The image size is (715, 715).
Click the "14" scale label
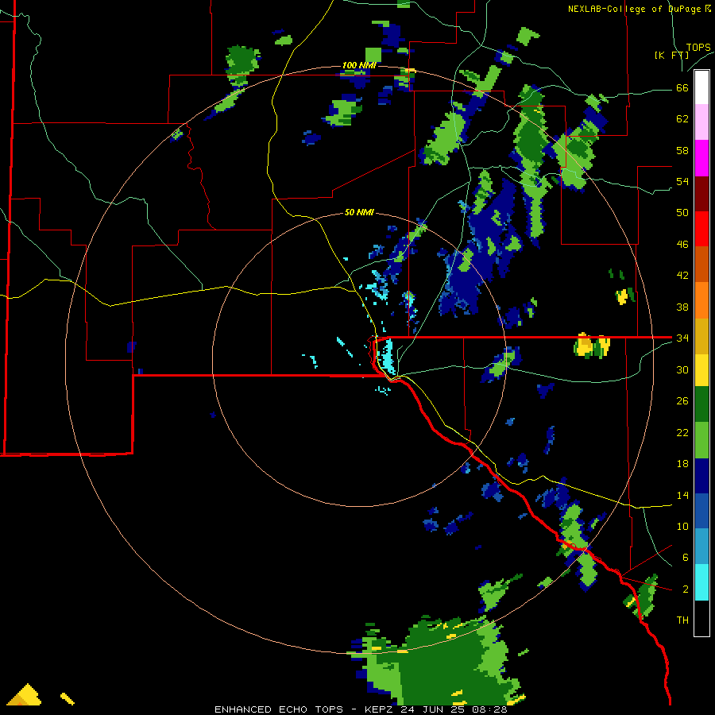pyautogui.click(x=682, y=495)
